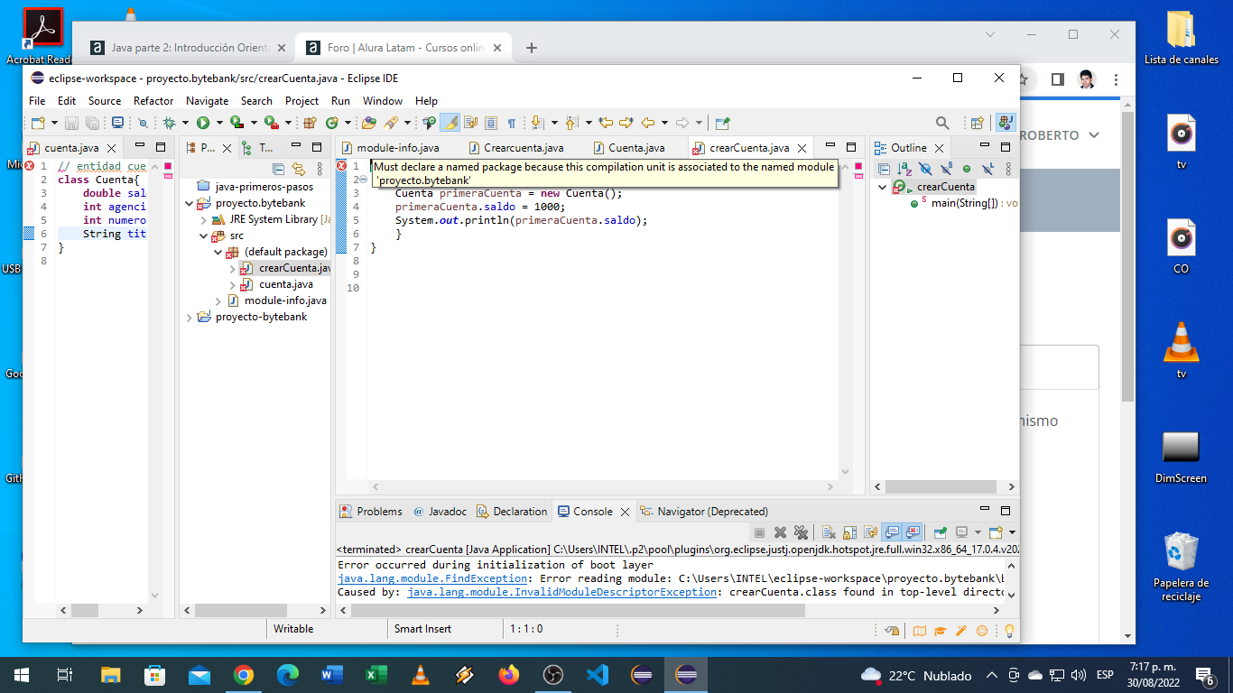The height and width of the screenshot is (693, 1233).
Task: Collapse crearCuenta class in Outline
Action: tap(883, 187)
